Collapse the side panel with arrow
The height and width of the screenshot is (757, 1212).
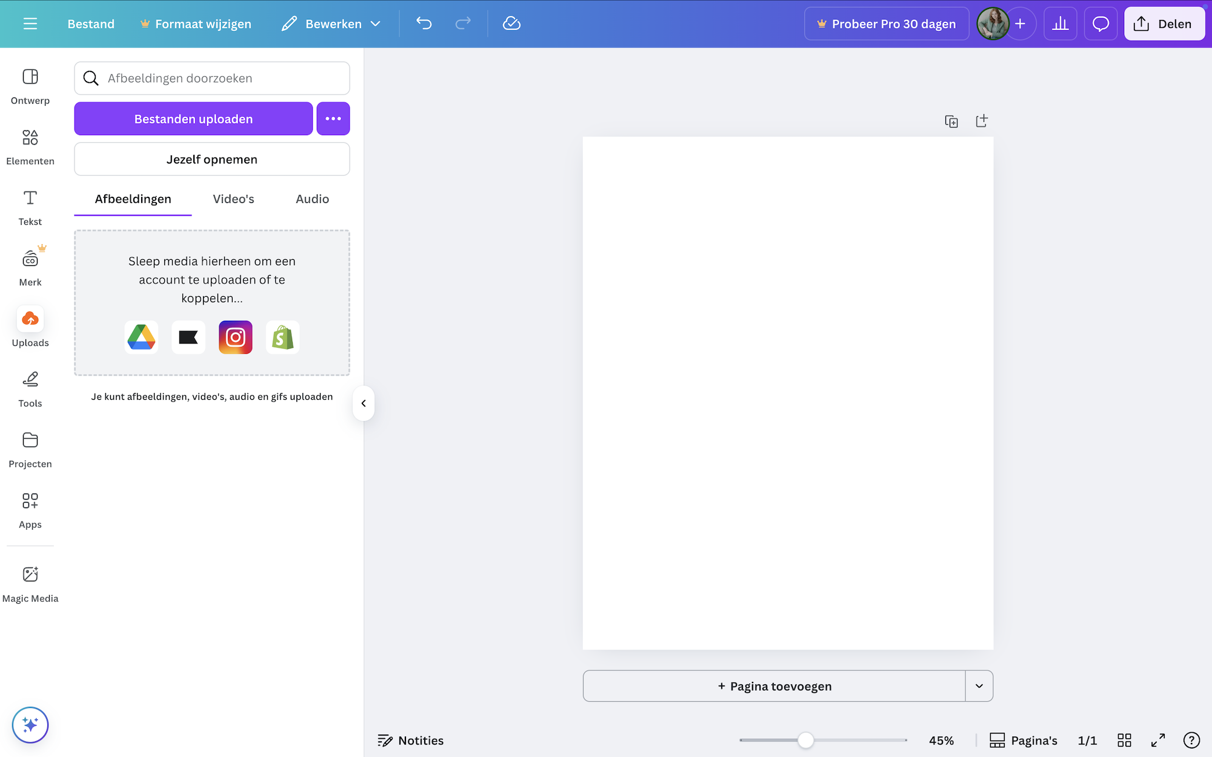click(x=363, y=403)
